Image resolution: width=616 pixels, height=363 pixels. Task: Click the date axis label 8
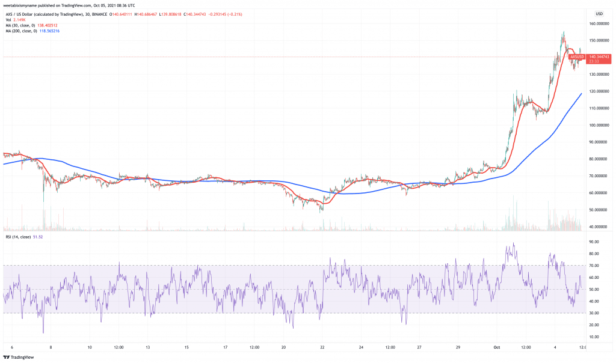click(x=51, y=347)
